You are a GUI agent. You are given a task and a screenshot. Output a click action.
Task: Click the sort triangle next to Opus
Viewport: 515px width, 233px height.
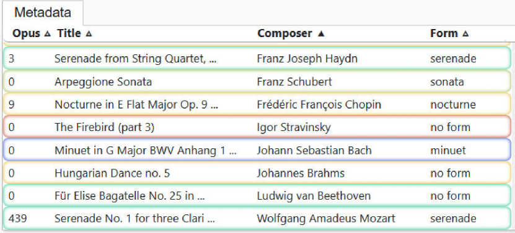click(x=47, y=33)
